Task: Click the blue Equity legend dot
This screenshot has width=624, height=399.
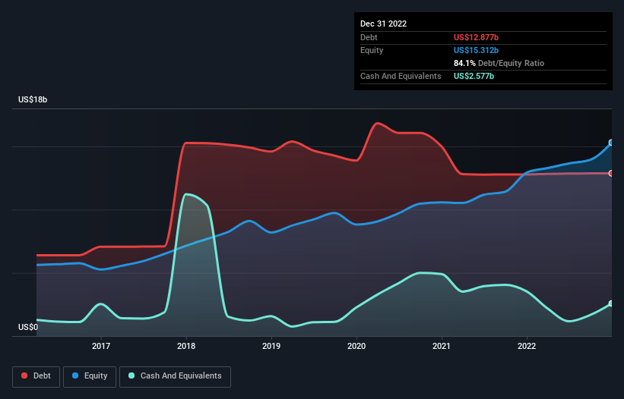Action: point(75,375)
